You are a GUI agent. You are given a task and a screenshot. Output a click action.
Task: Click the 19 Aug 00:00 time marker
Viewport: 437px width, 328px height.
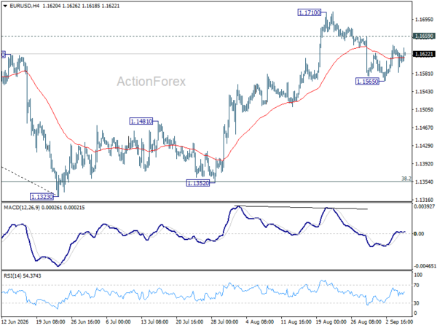[331, 322]
